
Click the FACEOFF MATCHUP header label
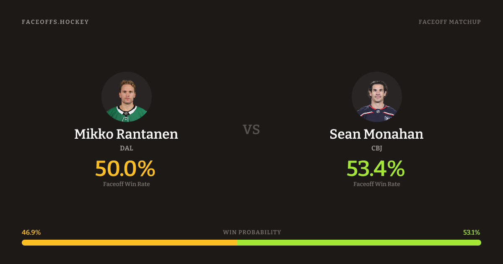pos(449,22)
